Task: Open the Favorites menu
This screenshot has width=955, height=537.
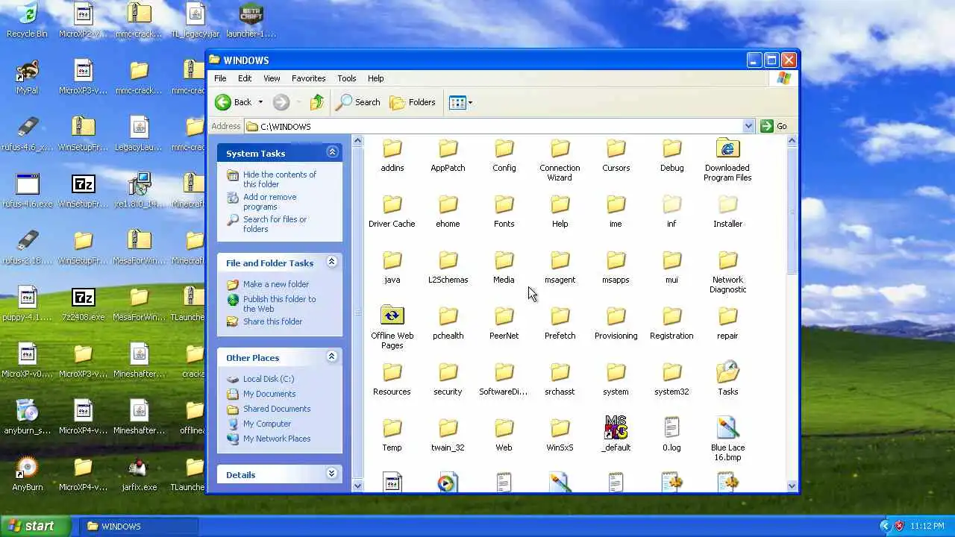Action: click(308, 78)
